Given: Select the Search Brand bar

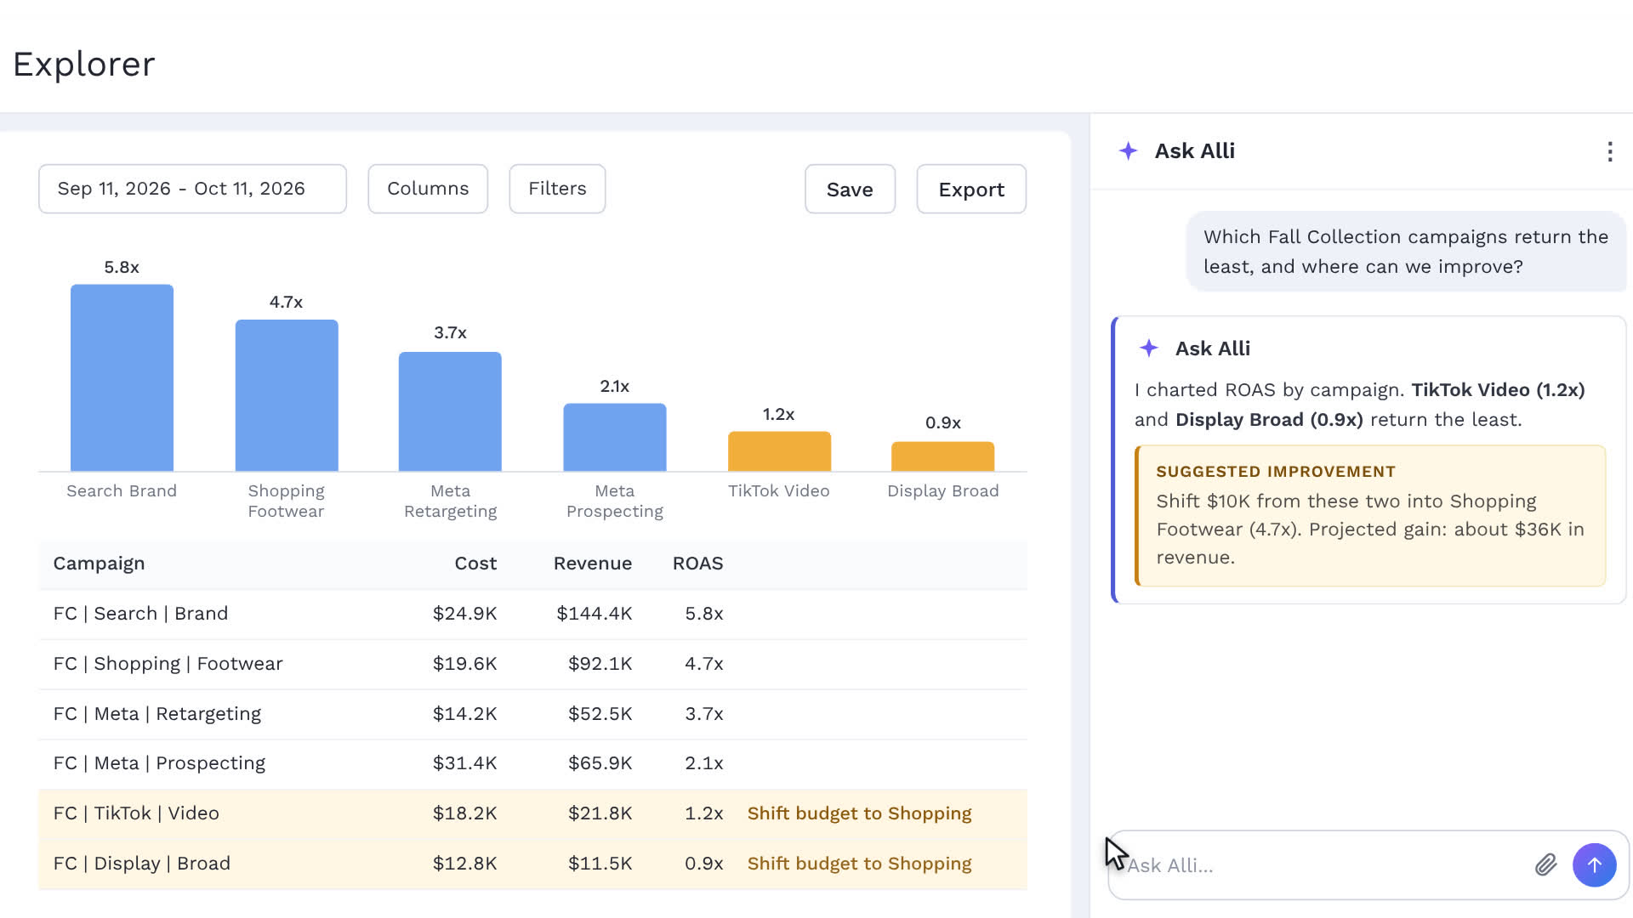Looking at the screenshot, I should tap(122, 377).
